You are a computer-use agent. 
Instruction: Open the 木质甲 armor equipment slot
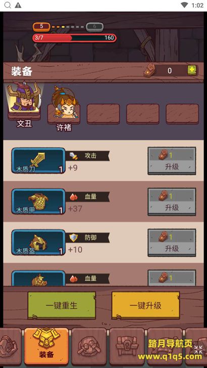38,201
